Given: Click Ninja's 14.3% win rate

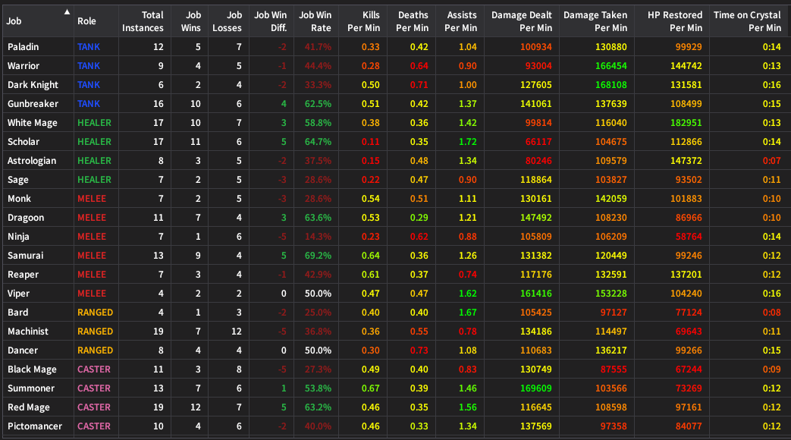Looking at the screenshot, I should click(318, 237).
